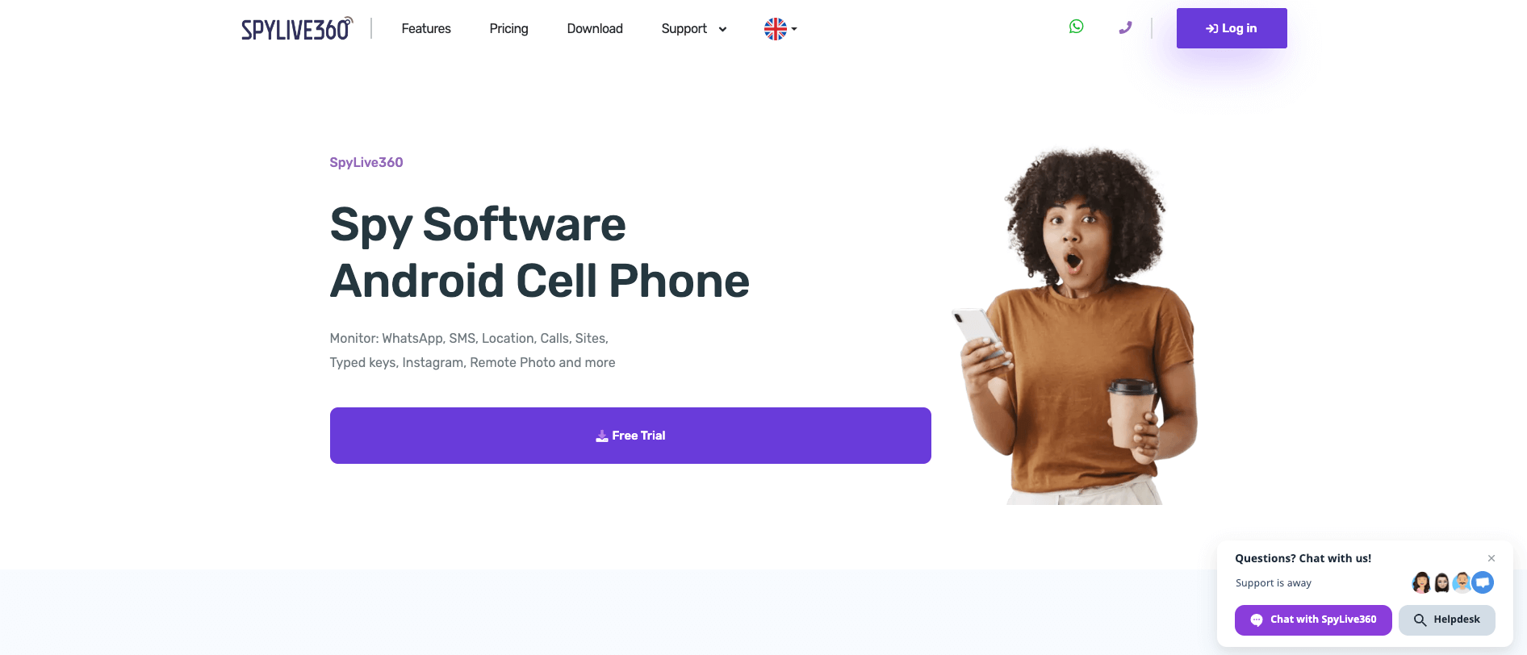Open the Helpdesk button
Image resolution: width=1527 pixels, height=655 pixels.
pos(1447,620)
